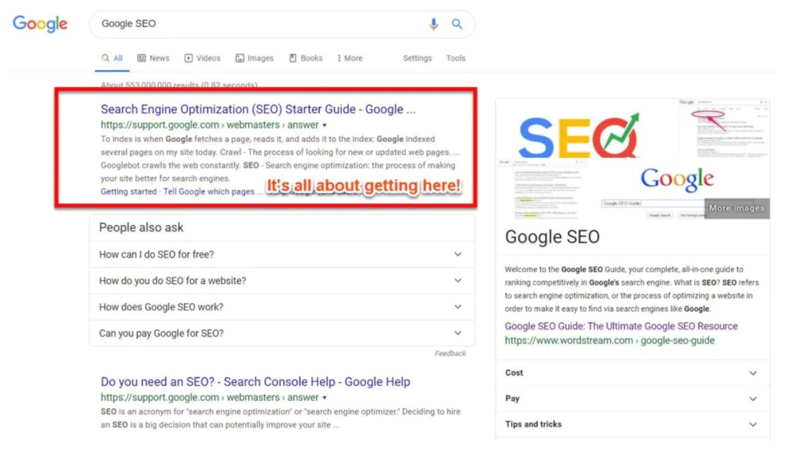Open "Do you need an SEO?" result
Viewport: 790px width, 449px height.
[x=255, y=382]
